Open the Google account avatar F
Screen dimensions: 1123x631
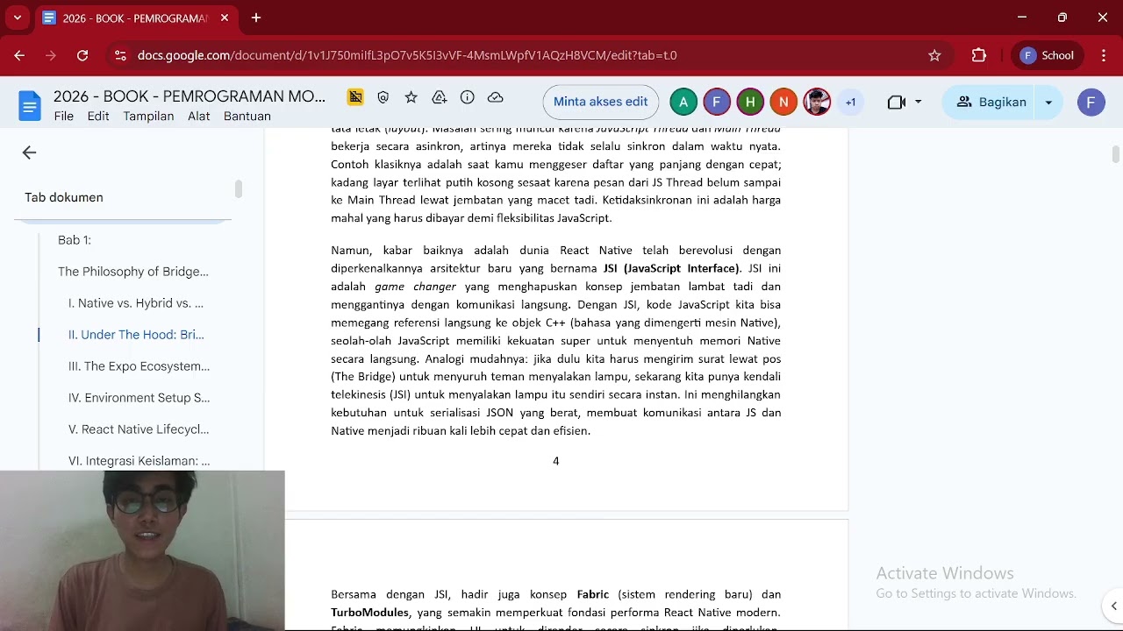pyautogui.click(x=1091, y=103)
